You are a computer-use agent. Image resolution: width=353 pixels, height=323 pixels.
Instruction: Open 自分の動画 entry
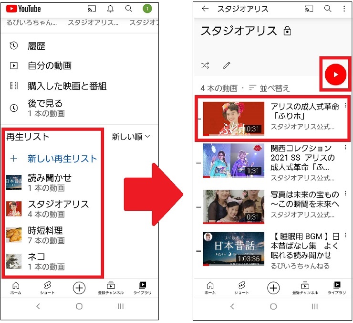pyautogui.click(x=80, y=65)
